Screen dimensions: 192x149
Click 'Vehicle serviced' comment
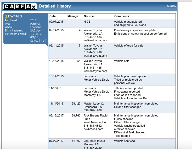pyautogui.click(x=125, y=141)
